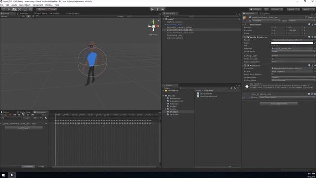Click the info icon in Animator details

(247, 86)
